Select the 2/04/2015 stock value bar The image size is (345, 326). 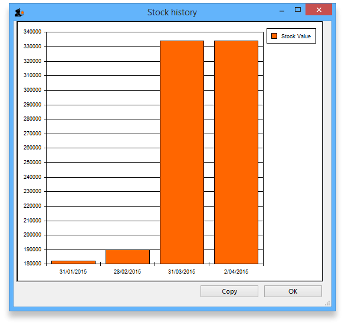(236, 152)
